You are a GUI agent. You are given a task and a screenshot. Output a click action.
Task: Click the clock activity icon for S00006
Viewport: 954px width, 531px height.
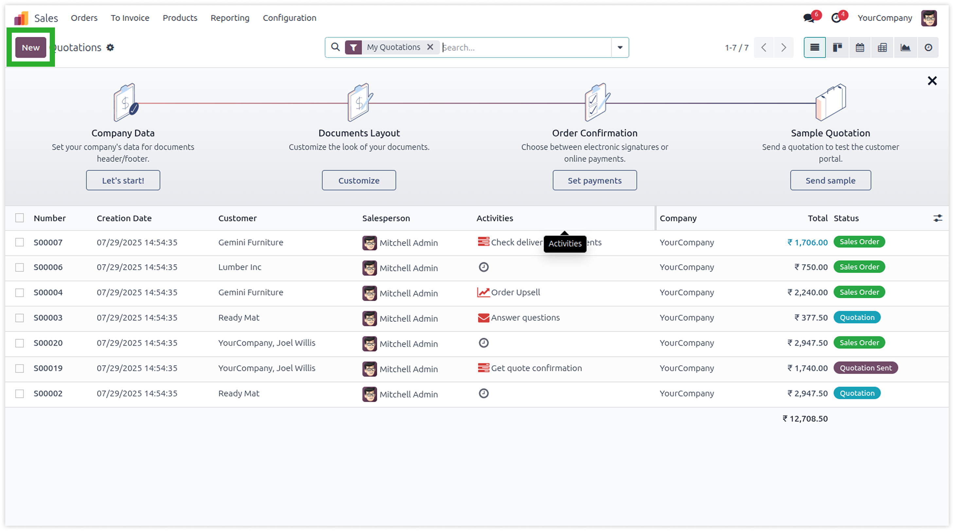point(483,267)
